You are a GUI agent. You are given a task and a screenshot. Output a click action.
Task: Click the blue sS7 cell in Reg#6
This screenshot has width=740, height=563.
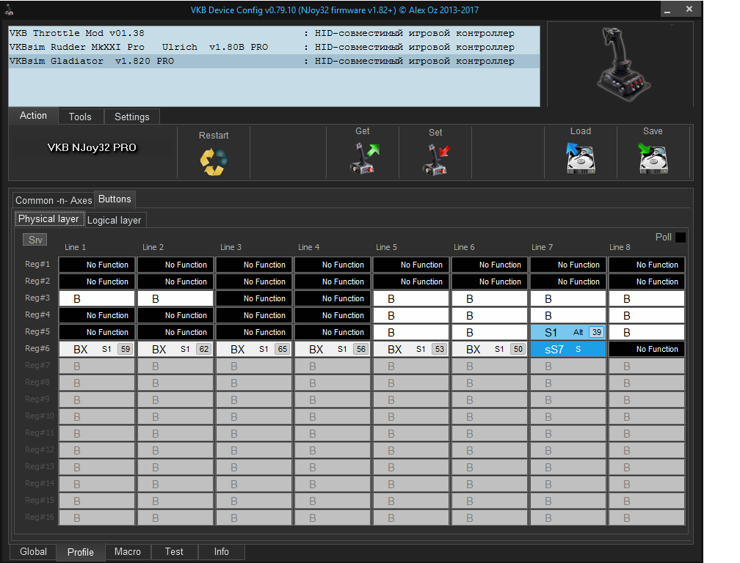[x=568, y=350]
